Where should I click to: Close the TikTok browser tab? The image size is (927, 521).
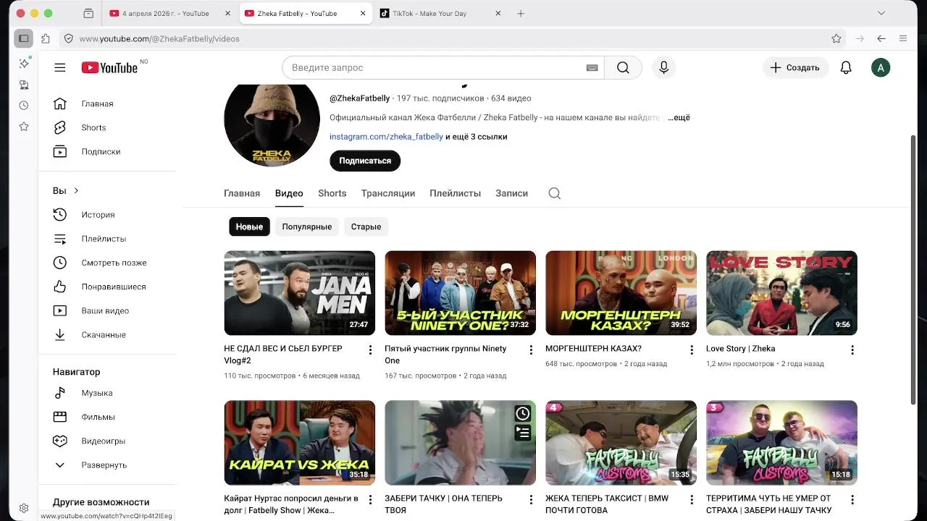[x=498, y=13]
